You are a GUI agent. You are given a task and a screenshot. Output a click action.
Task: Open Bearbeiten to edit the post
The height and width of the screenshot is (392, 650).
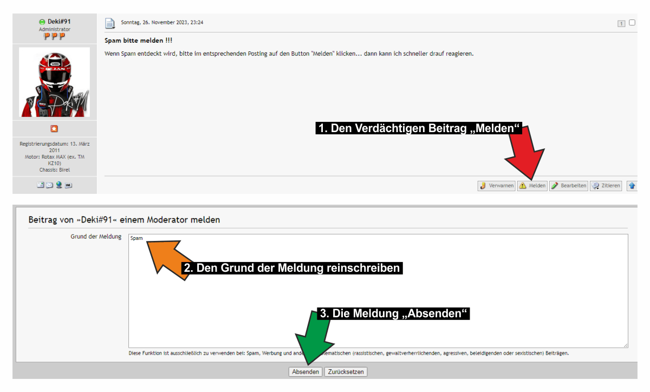coord(568,186)
